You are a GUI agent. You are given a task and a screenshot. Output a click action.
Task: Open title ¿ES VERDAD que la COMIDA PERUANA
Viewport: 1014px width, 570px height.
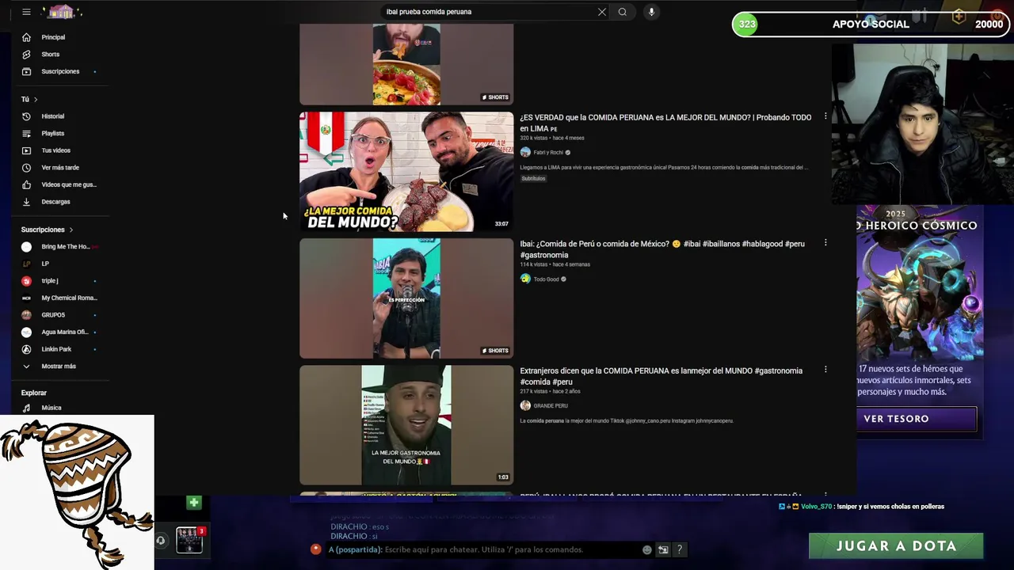tap(665, 123)
